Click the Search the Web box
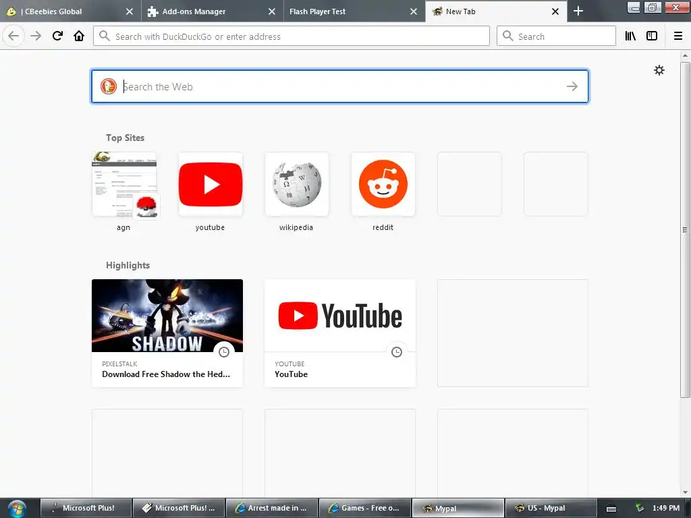This screenshot has width=691, height=518. click(x=340, y=86)
